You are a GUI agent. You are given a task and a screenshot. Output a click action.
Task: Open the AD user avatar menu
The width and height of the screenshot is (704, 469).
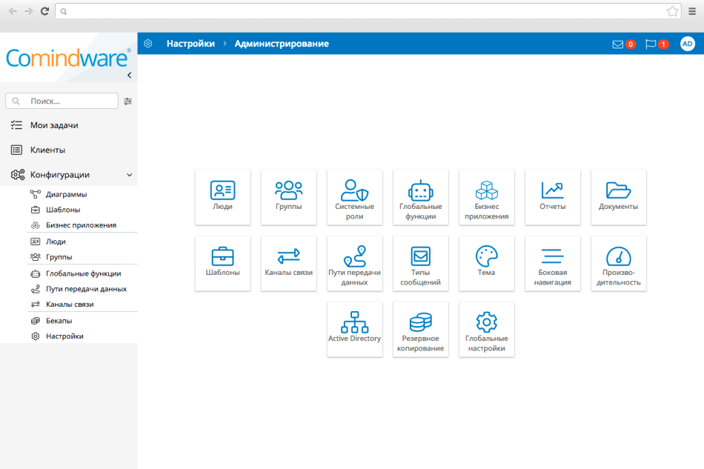tap(687, 44)
